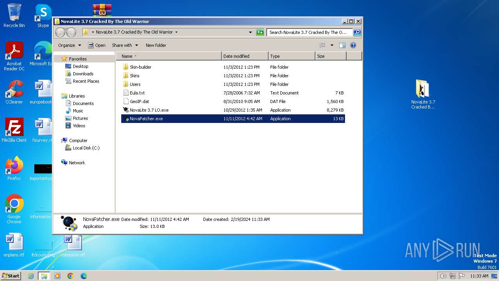Image resolution: width=499 pixels, height=281 pixels.
Task: Open Local Disk (C:)
Action: [x=86, y=148]
